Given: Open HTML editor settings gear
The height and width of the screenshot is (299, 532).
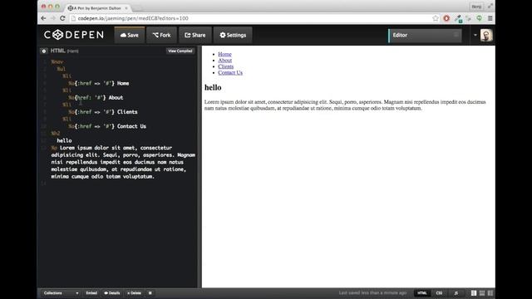Looking at the screenshot, I should click(x=44, y=51).
